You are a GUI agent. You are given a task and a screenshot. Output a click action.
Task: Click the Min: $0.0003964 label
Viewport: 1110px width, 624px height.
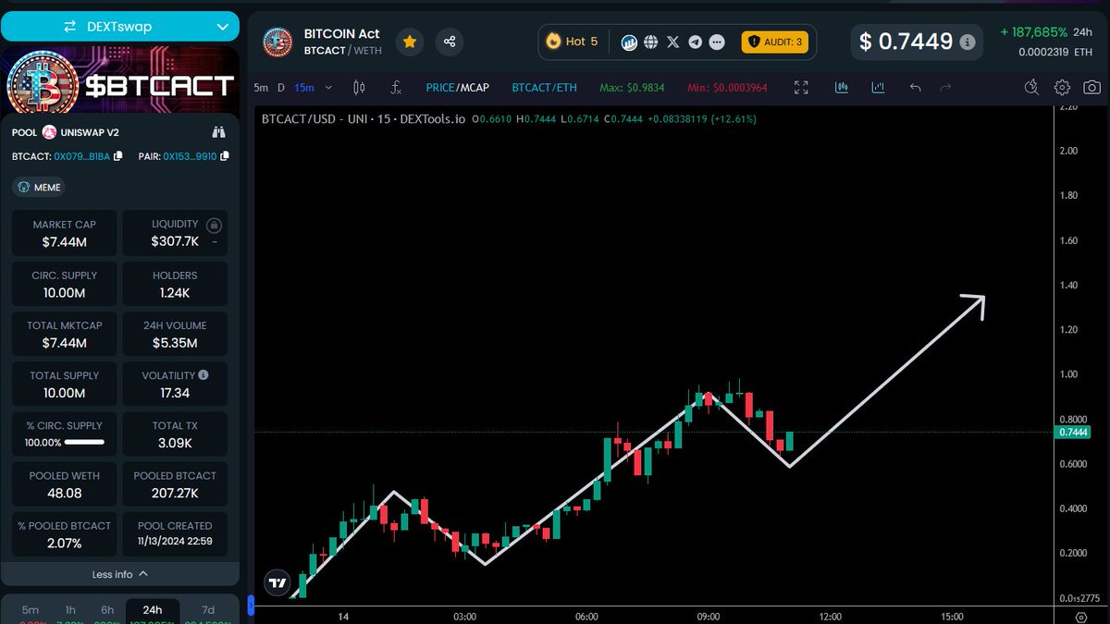(x=727, y=88)
